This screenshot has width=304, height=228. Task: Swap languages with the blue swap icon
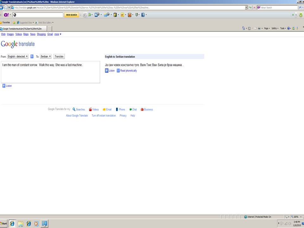32,56
